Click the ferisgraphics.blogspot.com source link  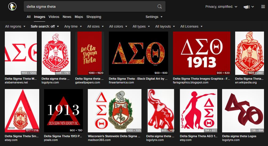point(191,83)
